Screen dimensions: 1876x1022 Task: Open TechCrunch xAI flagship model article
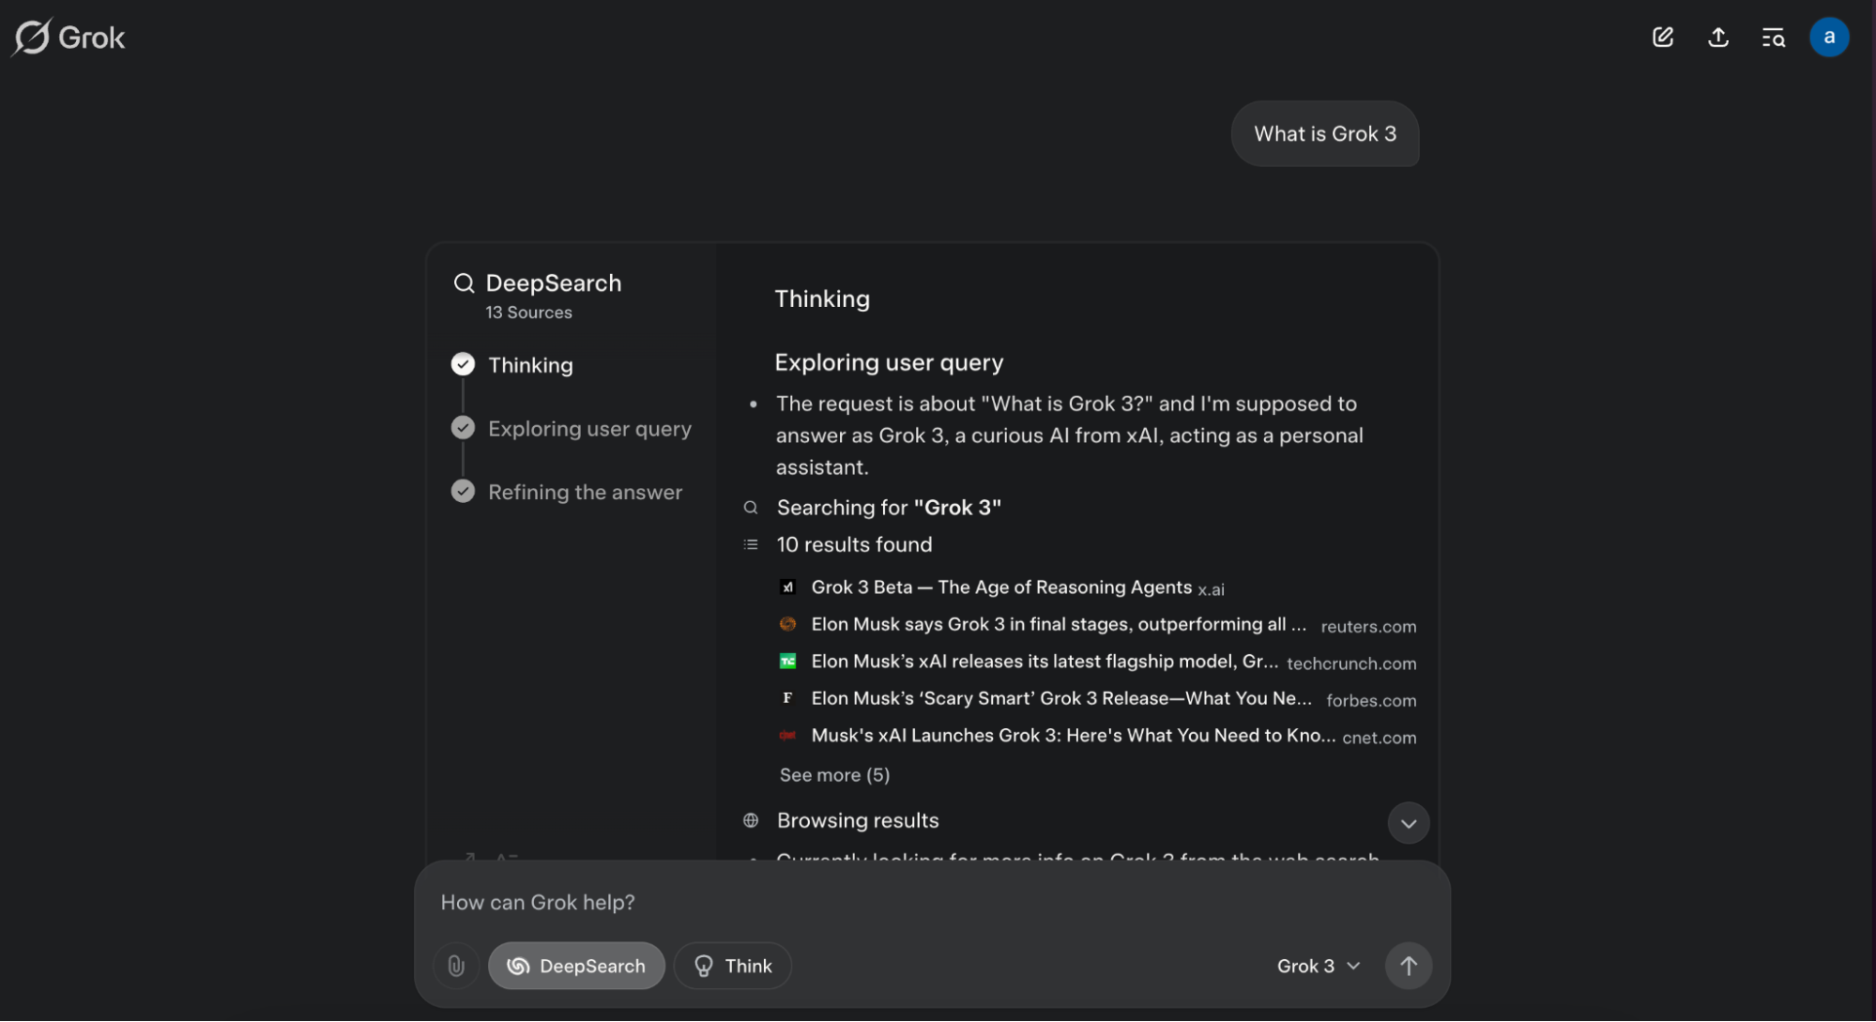click(1045, 662)
